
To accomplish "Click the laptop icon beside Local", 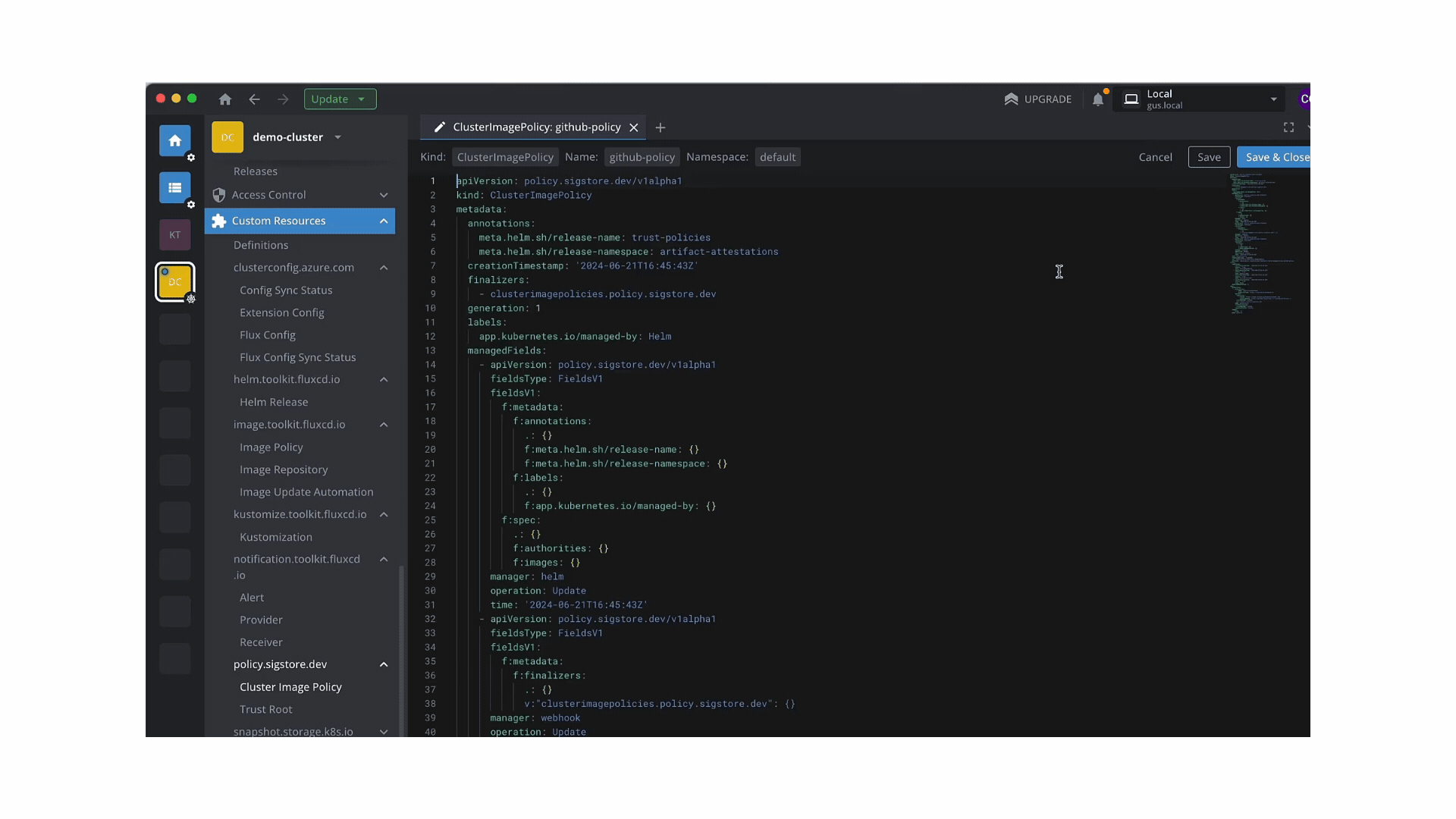I will [1131, 99].
